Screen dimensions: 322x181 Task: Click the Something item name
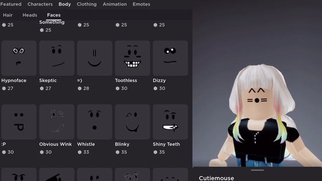point(52,22)
